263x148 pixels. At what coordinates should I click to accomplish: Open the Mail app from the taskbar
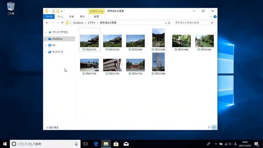126,144
